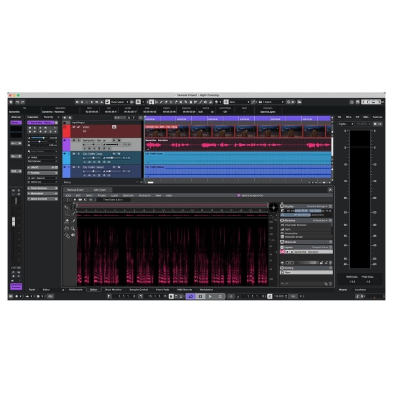Mute the Video track
The height and width of the screenshot is (393, 393).
coord(73,127)
